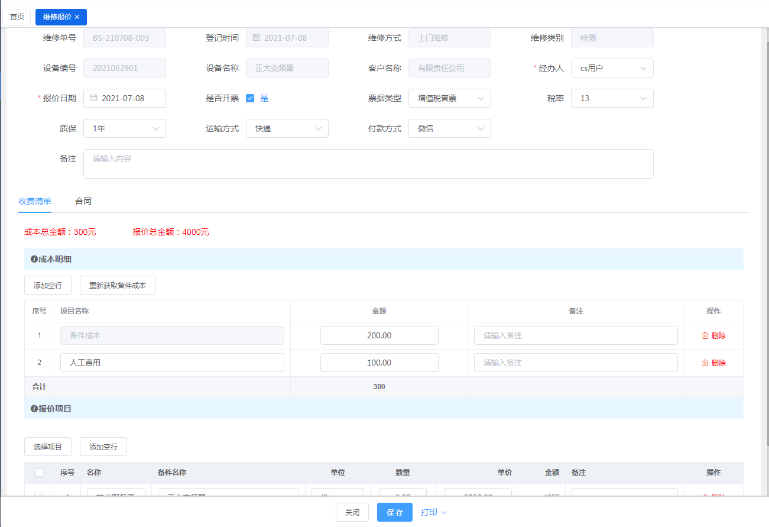
Task: Go to the 首页 tab
Action: pos(17,17)
